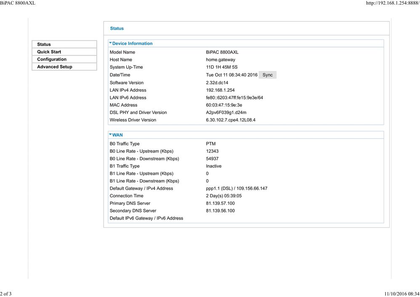Click the Software Version label
Viewport: 420px width, 297px height.
[x=127, y=83]
